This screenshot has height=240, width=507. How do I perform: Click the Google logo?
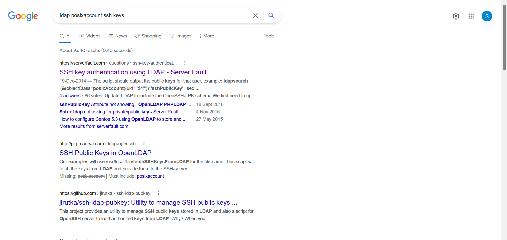[23, 16]
